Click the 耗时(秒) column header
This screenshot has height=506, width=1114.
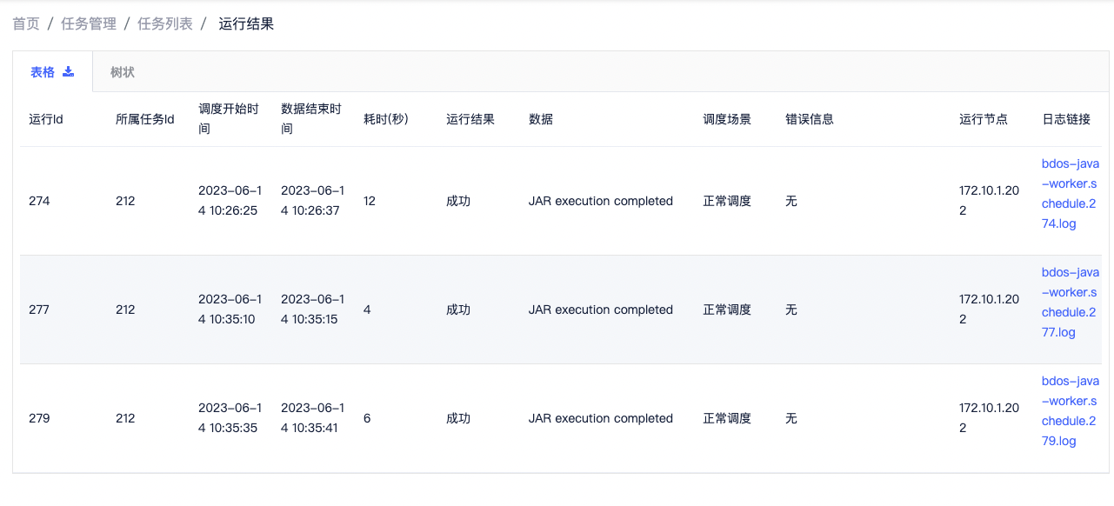pos(386,120)
